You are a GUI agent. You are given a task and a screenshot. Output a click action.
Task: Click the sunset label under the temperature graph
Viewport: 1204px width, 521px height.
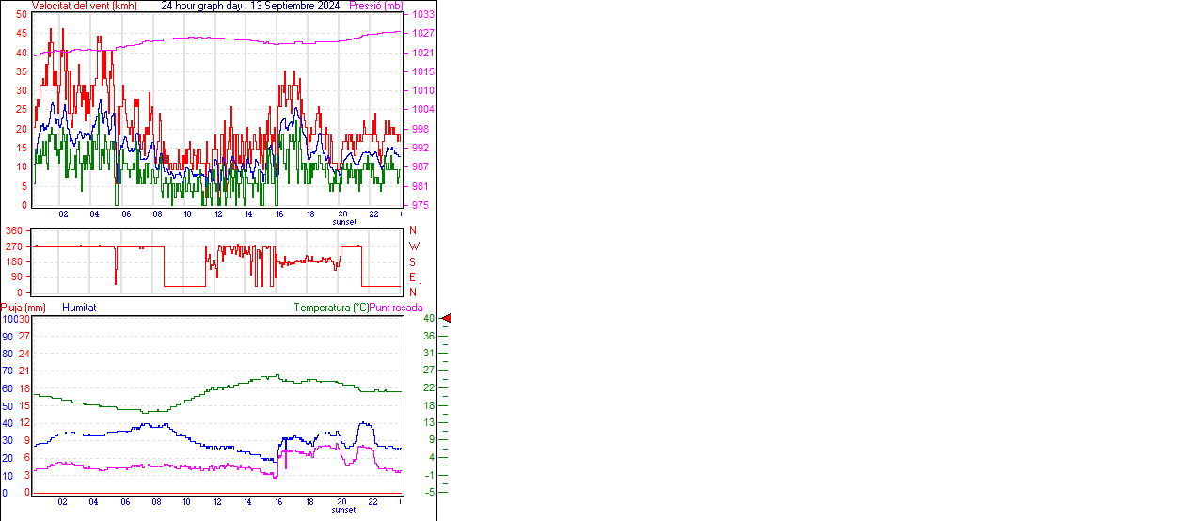click(344, 510)
